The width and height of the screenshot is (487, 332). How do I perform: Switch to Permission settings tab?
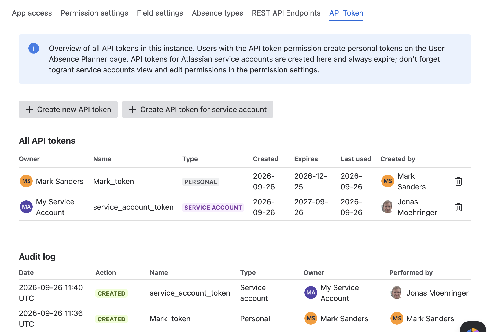[x=94, y=13]
